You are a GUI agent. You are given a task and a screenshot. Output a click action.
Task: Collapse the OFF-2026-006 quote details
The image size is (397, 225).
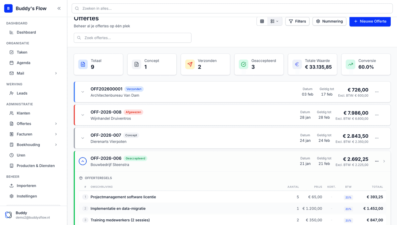pyautogui.click(x=82, y=161)
